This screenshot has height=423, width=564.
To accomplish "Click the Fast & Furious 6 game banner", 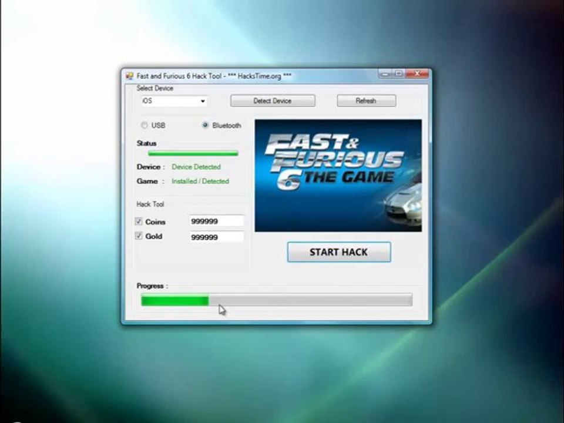I will [338, 176].
